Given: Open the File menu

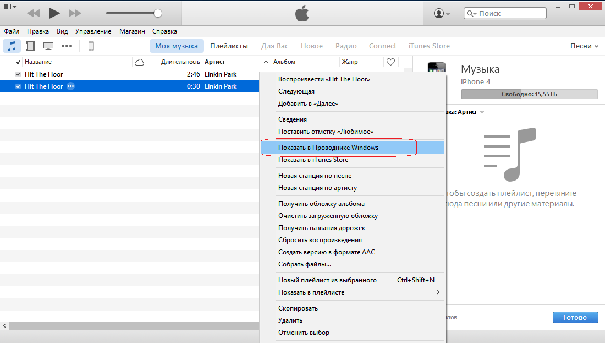Looking at the screenshot, I should 12,31.
